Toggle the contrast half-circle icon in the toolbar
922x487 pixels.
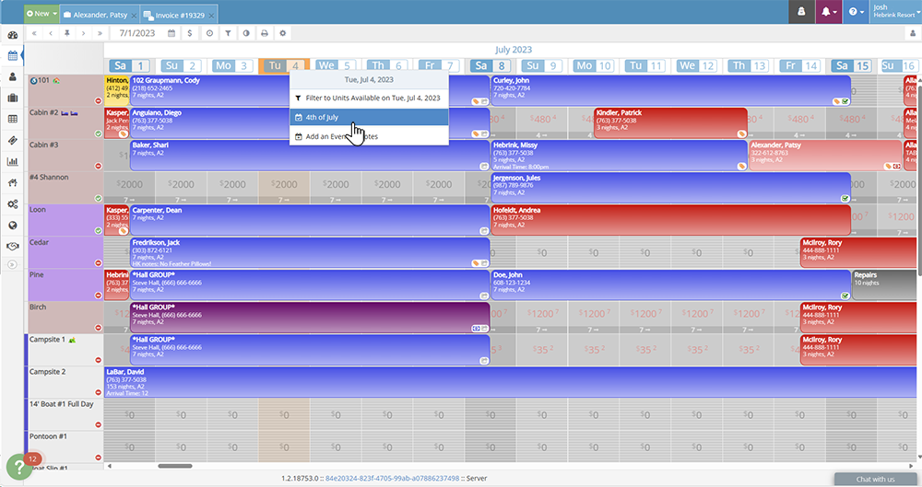point(246,33)
